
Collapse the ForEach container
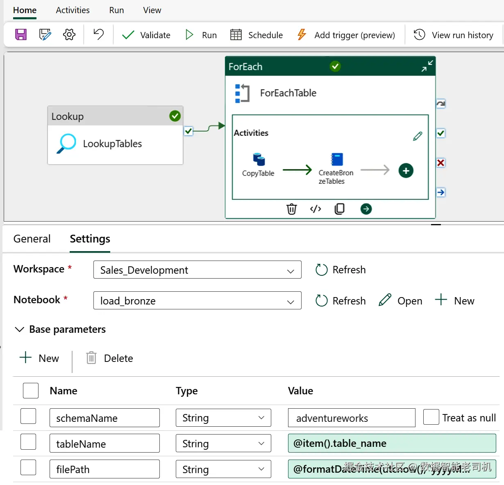[427, 66]
